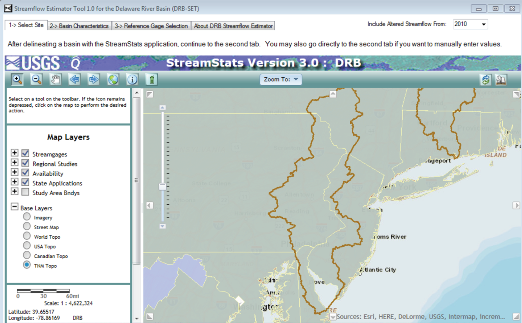The image size is (522, 323).
Task: Expand the State Applications layer group
Action: tap(14, 182)
